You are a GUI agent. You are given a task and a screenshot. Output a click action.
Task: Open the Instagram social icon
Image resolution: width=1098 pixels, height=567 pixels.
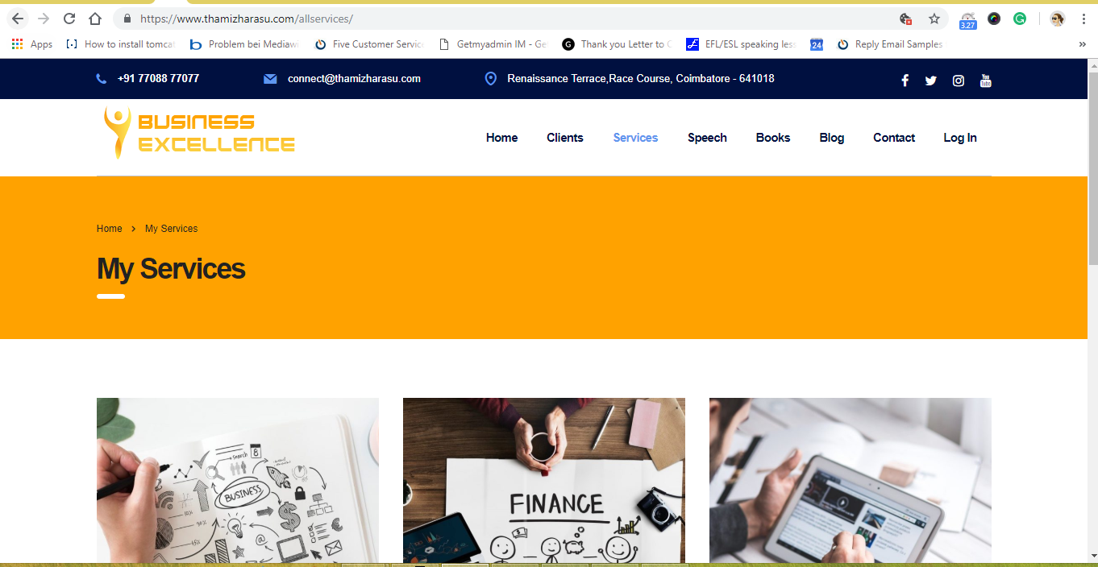(958, 80)
